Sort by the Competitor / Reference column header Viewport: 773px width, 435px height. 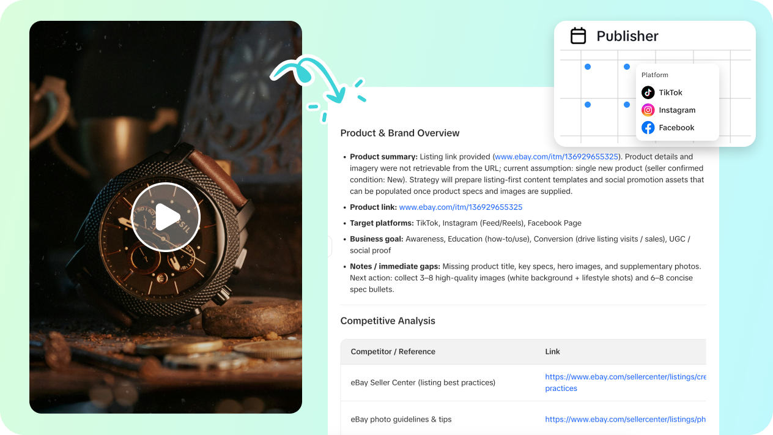click(x=393, y=352)
